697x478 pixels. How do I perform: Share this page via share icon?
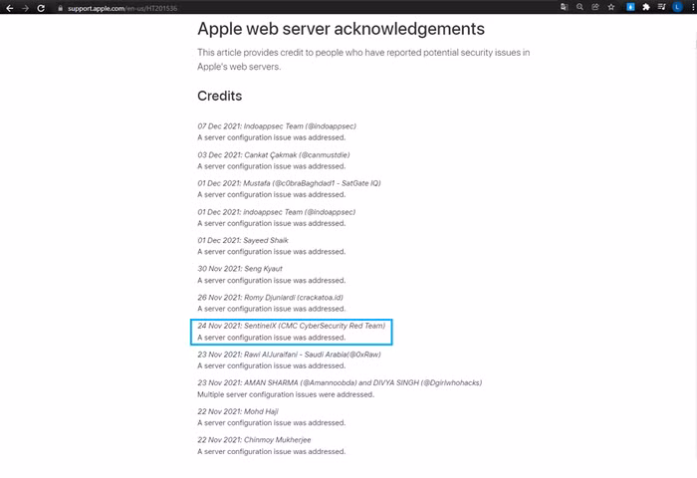(x=595, y=7)
